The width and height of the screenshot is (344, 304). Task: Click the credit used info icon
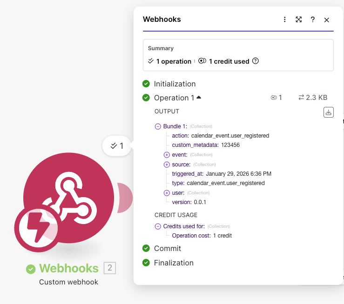256,61
